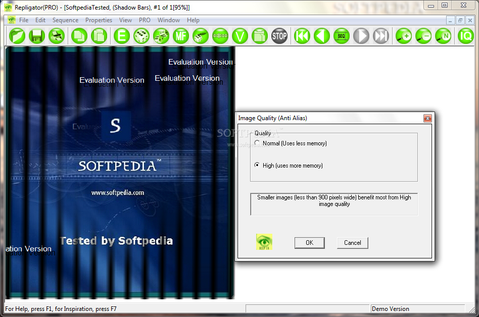Select High (uses more memory) option
This screenshot has height=317, width=479.
(x=289, y=166)
